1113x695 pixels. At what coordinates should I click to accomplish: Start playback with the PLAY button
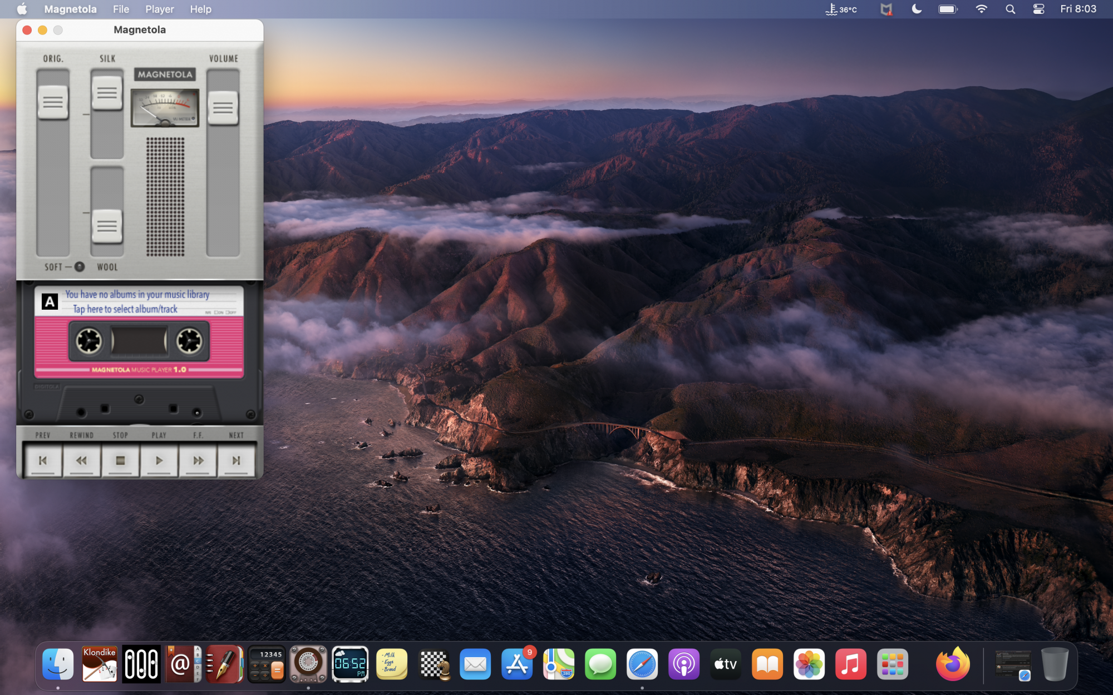(159, 460)
